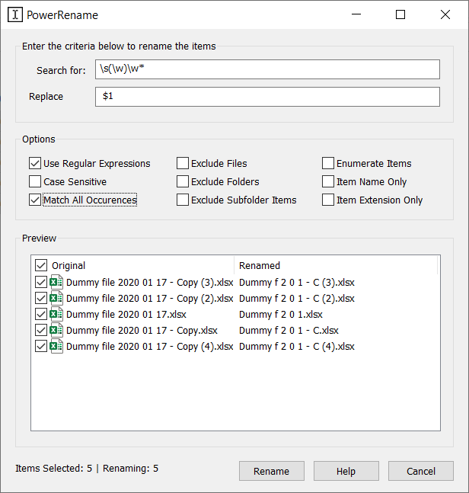Screen dimensions: 469x493
Task: Click the Renamed column header
Action: pyautogui.click(x=260, y=266)
